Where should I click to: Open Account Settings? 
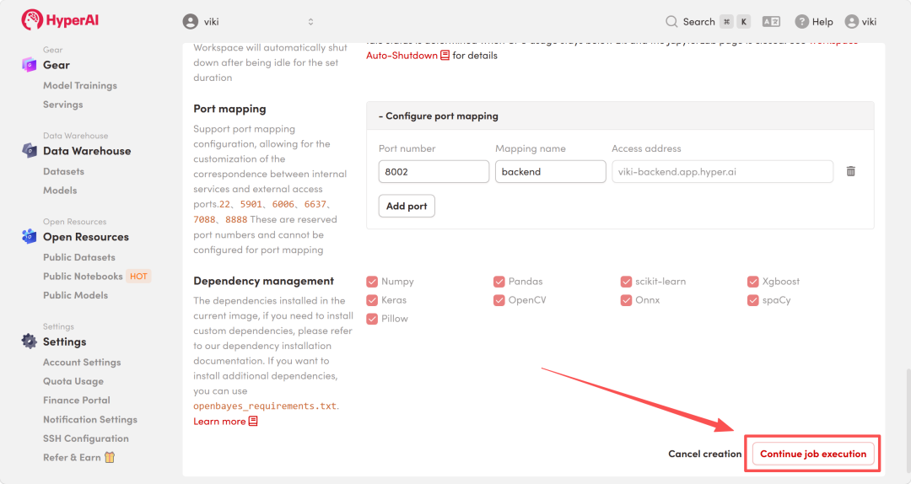coord(82,362)
